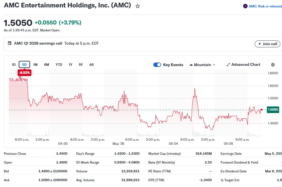Image resolution: width=282 pixels, height=187 pixels.
Task: Show the 5Y chart range
Action: pyautogui.click(x=81, y=64)
